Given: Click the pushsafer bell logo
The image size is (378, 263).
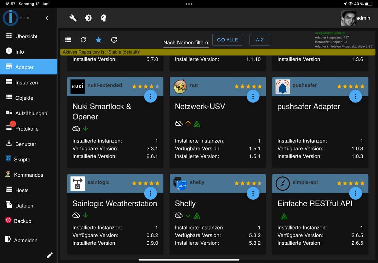Looking at the screenshot, I should (283, 86).
